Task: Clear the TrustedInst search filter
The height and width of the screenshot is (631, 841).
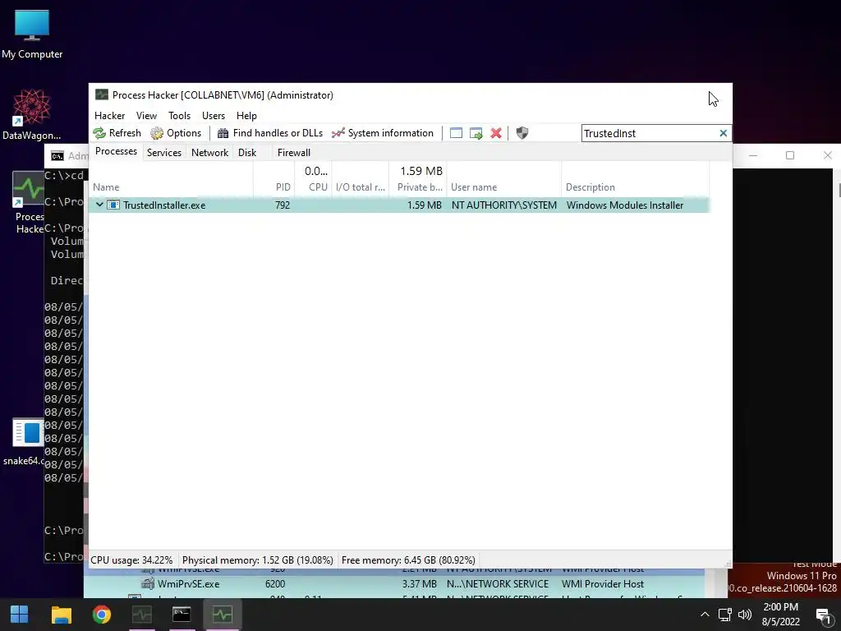Action: [723, 133]
